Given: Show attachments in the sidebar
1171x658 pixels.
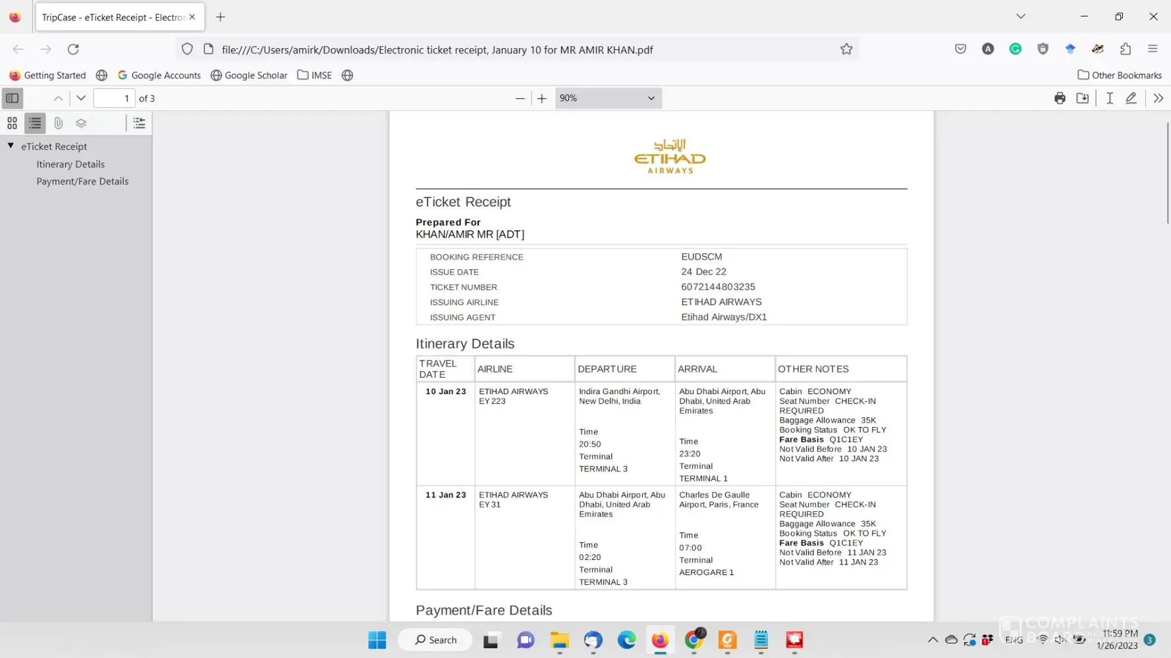Looking at the screenshot, I should coord(58,123).
